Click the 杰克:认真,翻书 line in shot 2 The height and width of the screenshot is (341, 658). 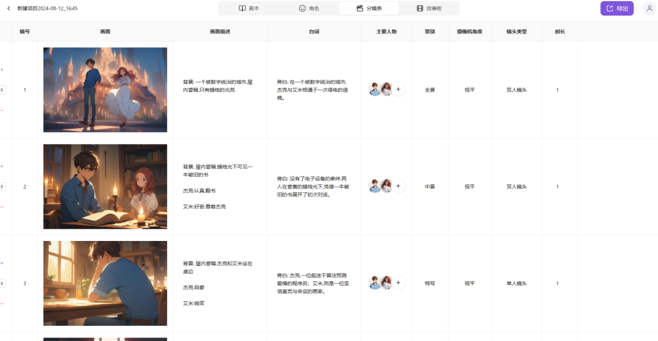[x=199, y=191]
